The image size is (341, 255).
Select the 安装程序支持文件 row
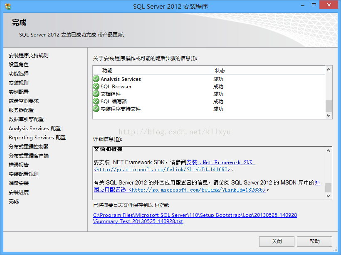click(209, 109)
